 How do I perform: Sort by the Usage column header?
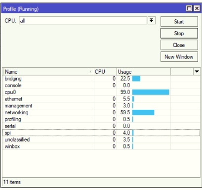144,72
